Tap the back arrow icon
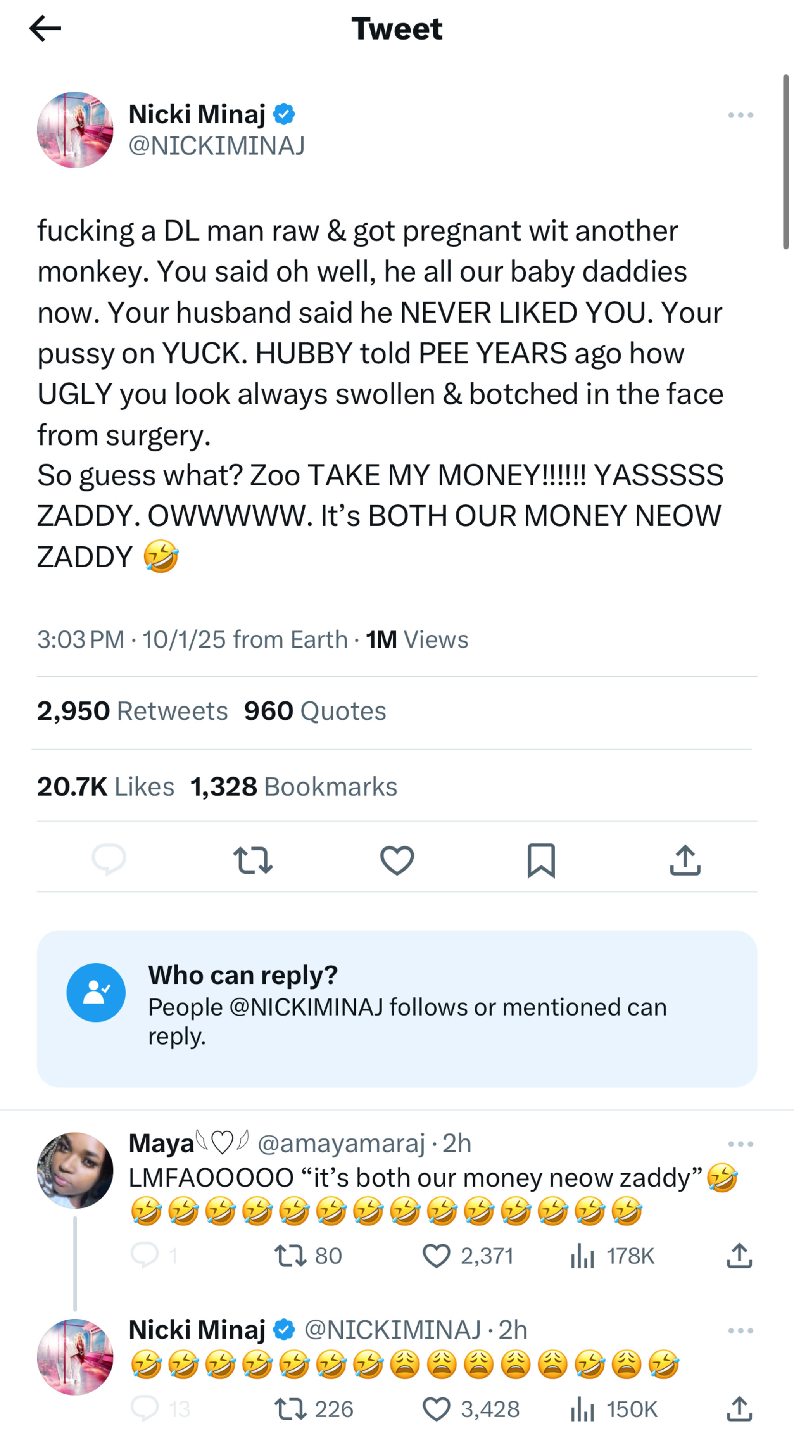 pyautogui.click(x=45, y=29)
